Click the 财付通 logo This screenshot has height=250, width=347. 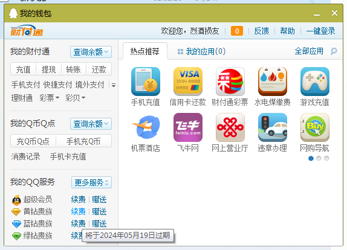pyautogui.click(x=27, y=31)
